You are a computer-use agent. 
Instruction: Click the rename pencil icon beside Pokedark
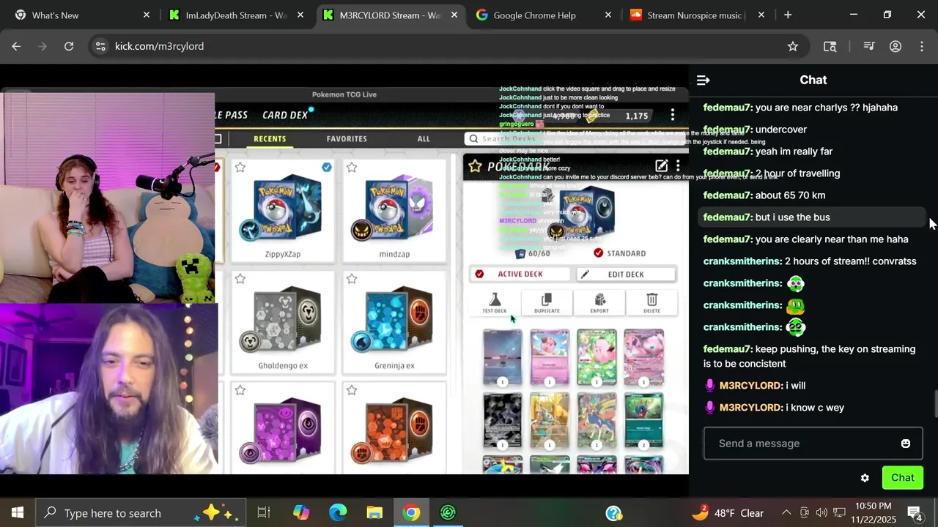[x=661, y=165]
